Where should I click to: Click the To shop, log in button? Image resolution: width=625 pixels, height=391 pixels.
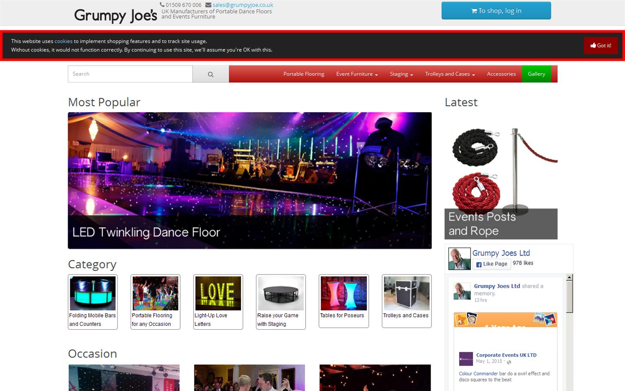(496, 11)
